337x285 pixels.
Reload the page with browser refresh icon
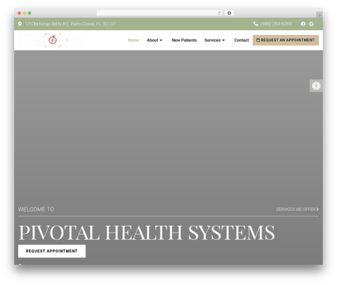219,13
